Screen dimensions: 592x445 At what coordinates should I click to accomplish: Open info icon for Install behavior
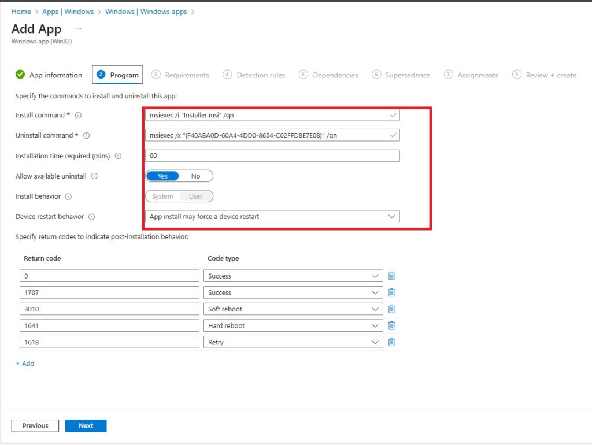pos(68,196)
